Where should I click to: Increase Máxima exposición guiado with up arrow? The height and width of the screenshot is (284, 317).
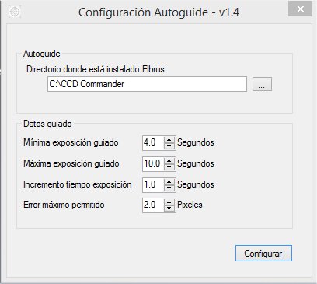tap(169, 161)
